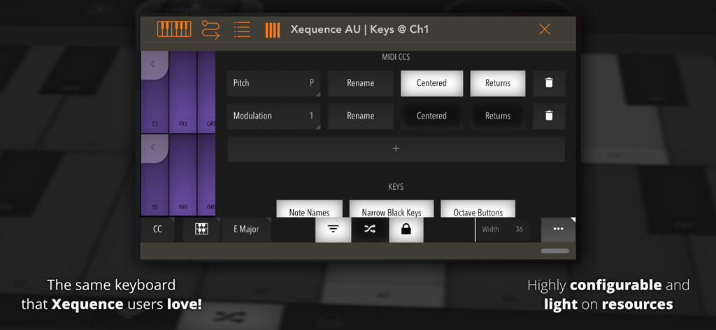
Task: Toggle the shuffle arrows icon button
Action: (x=370, y=230)
